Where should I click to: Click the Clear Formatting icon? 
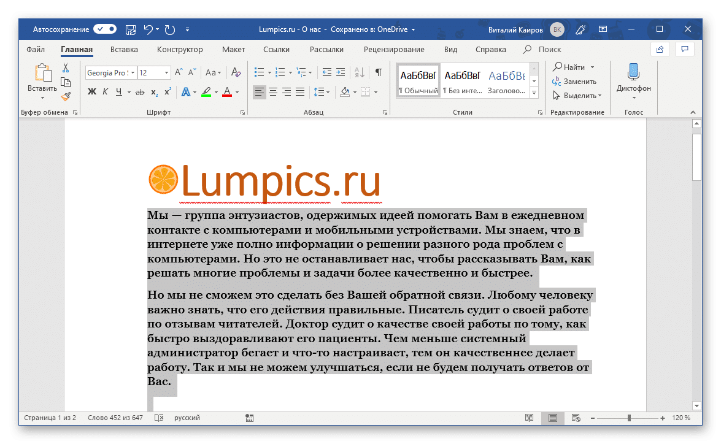(x=236, y=72)
